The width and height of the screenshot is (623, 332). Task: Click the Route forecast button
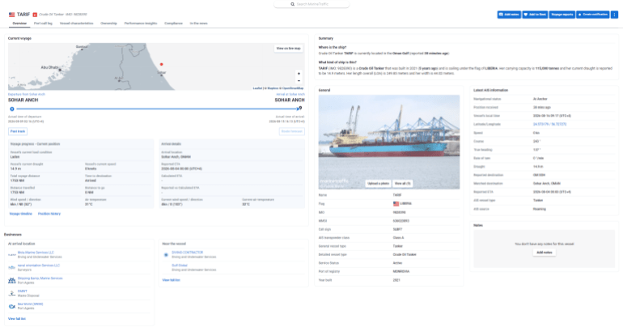pos(292,132)
